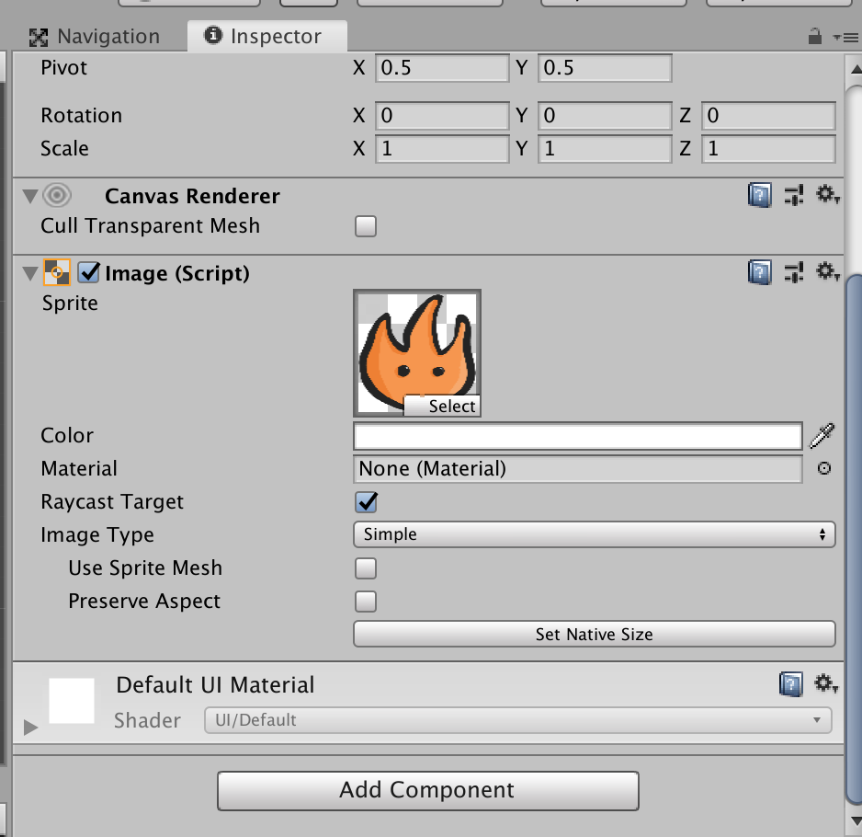Click Image script preset sliders icon
862x837 pixels.
coord(793,272)
